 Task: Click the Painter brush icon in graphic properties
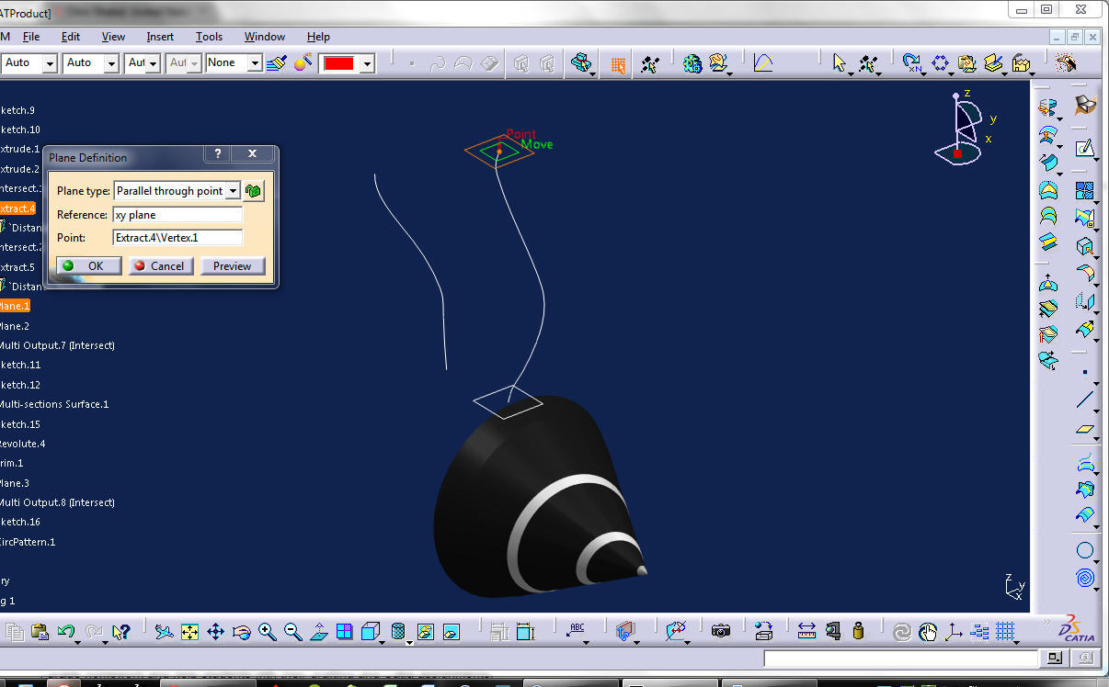[x=276, y=62]
